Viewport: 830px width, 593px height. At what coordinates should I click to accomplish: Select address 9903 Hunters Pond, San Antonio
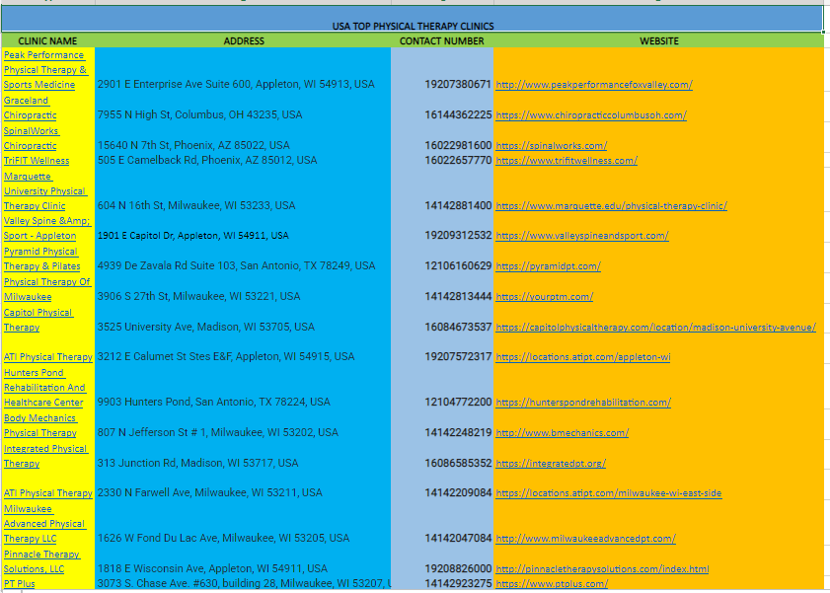click(213, 402)
